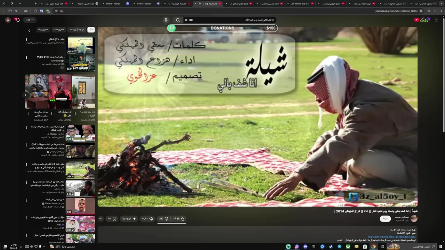Open the ميكس هزاع المهلكي mix thumbnail
Screen dimensions: 445x250
tap(80, 45)
